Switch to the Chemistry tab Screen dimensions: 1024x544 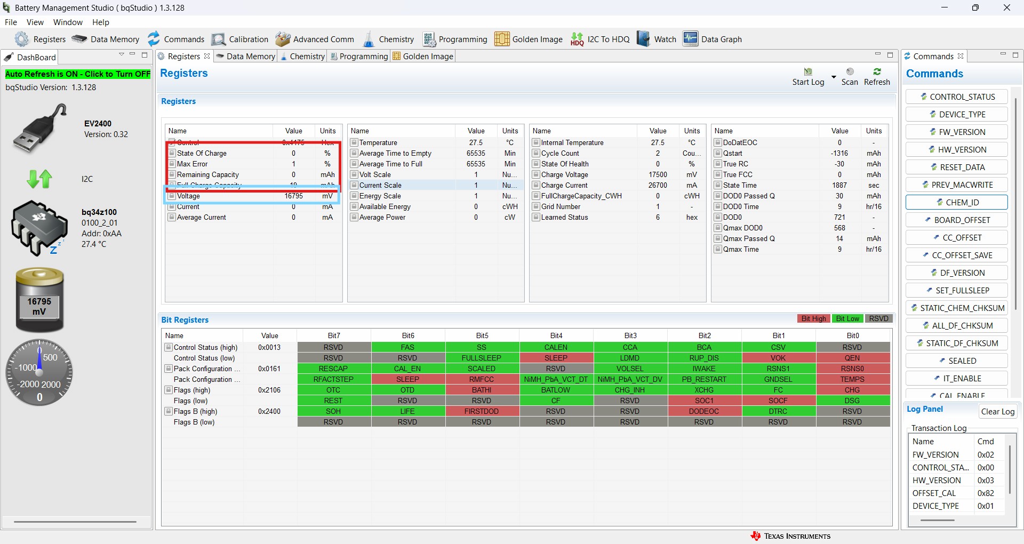(302, 57)
